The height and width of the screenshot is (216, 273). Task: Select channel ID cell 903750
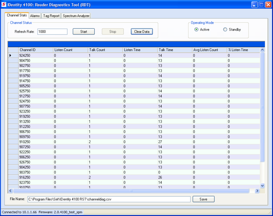click(36, 172)
